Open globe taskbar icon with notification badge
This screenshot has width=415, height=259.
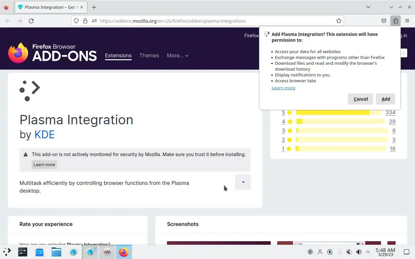click(90, 252)
